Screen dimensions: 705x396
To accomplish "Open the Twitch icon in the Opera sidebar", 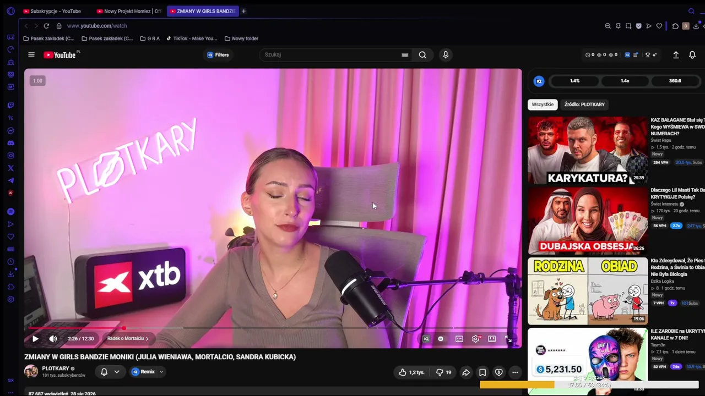I will pyautogui.click(x=10, y=105).
